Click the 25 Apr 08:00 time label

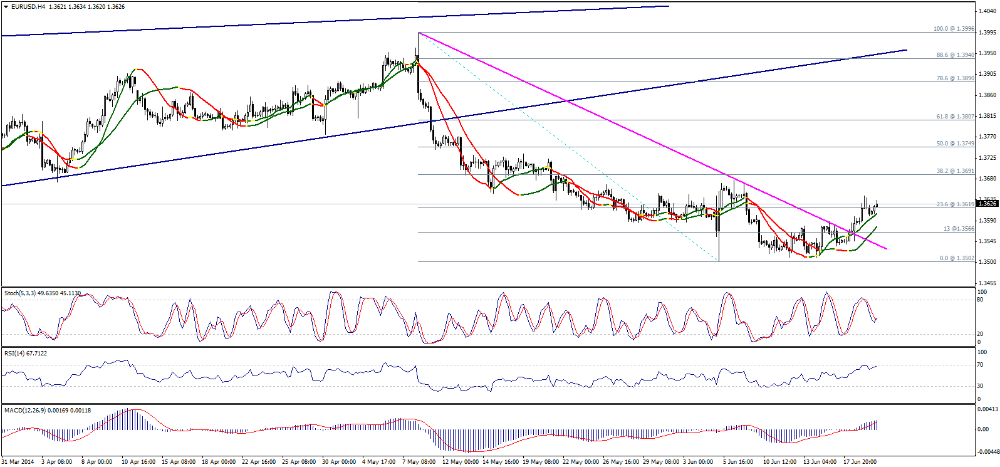point(299,462)
